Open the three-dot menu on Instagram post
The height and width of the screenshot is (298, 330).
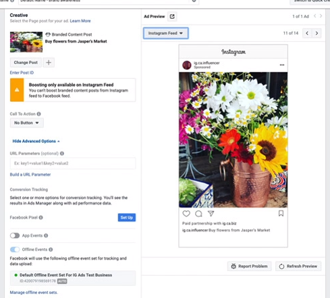tap(282, 65)
